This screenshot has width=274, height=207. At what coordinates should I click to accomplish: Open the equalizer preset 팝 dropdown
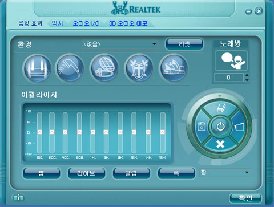point(225,172)
